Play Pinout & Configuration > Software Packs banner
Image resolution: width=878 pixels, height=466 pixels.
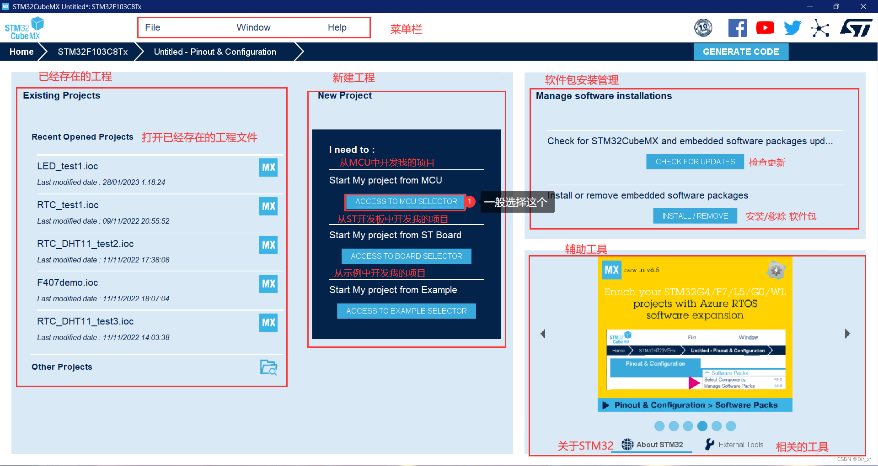point(695,405)
